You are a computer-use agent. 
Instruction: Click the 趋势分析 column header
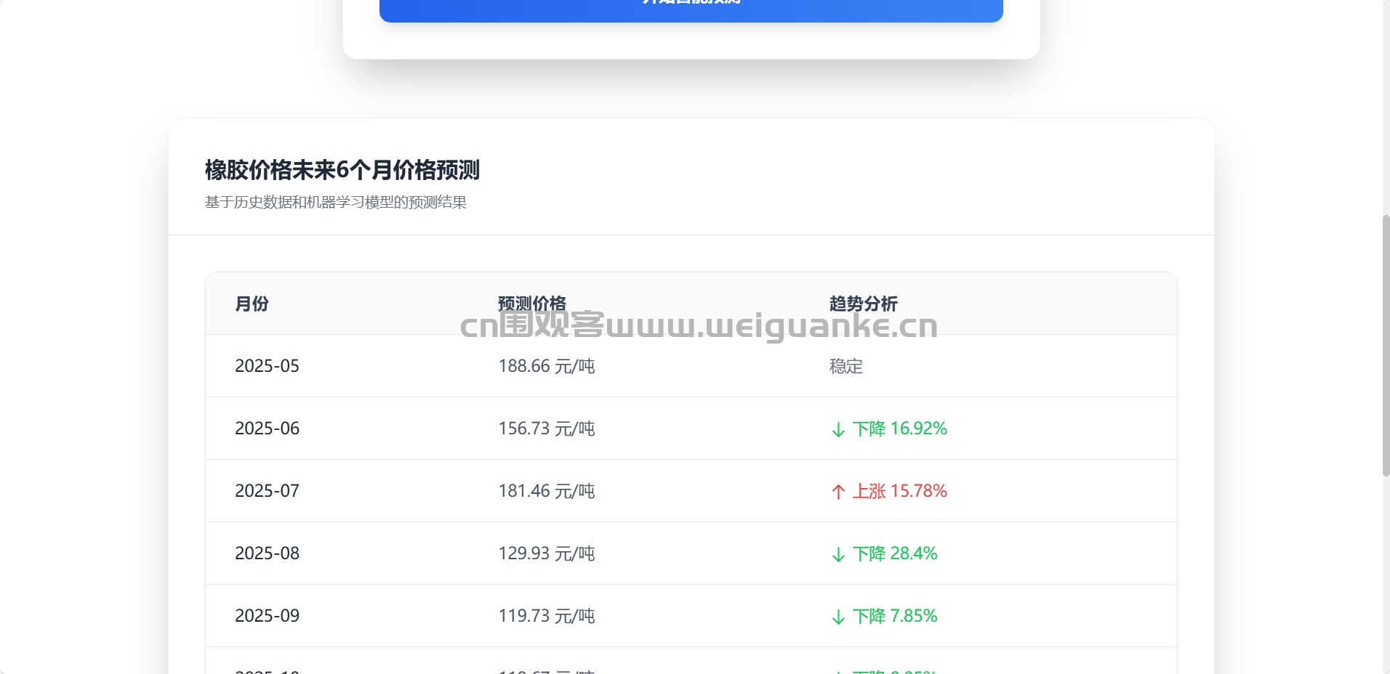click(x=863, y=304)
